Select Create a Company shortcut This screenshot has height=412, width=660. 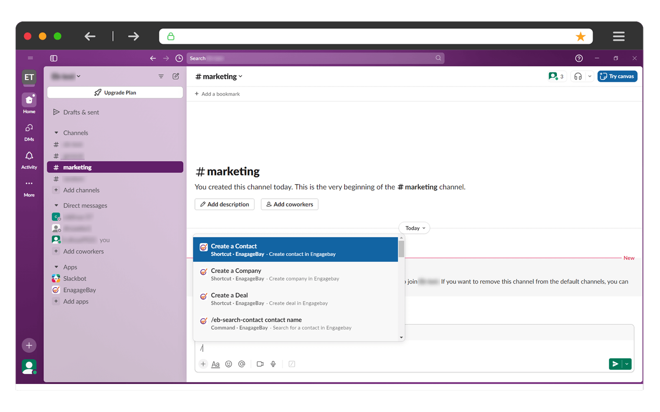click(295, 274)
